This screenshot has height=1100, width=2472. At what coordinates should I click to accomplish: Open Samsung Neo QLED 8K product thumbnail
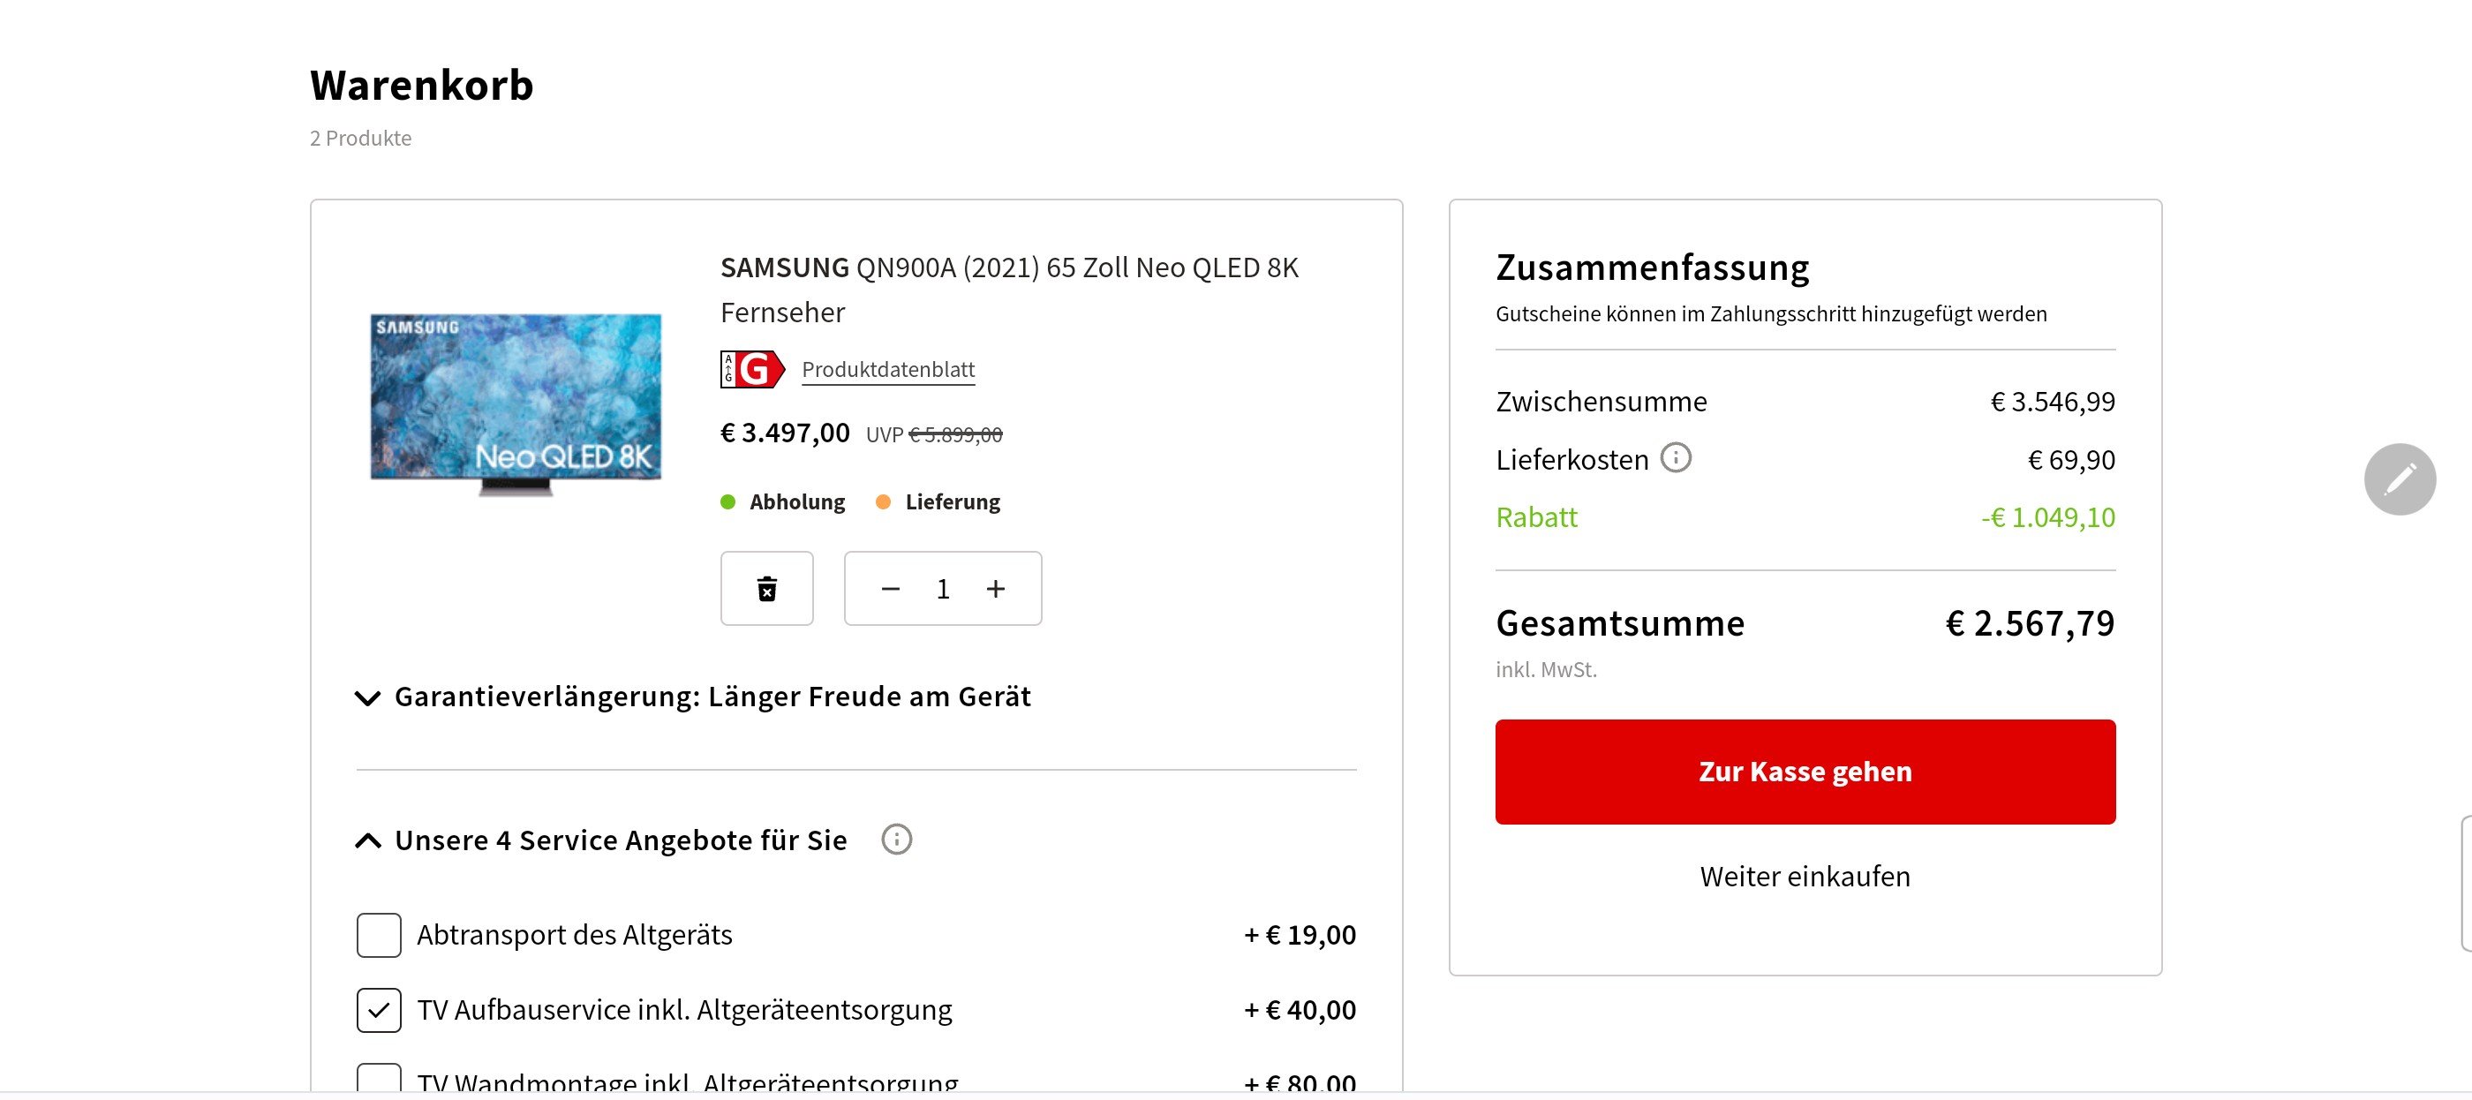(x=516, y=403)
